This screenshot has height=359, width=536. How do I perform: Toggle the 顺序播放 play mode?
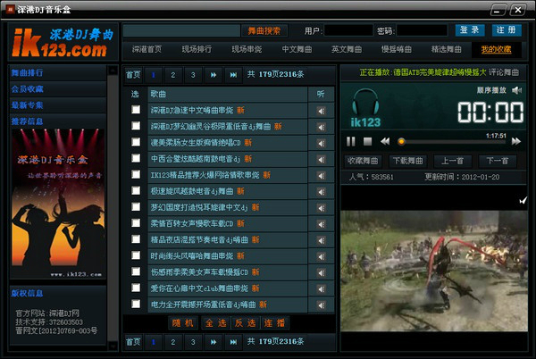tap(491, 90)
